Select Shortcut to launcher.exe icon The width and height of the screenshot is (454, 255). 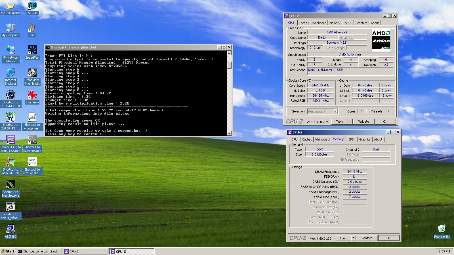tap(32, 144)
